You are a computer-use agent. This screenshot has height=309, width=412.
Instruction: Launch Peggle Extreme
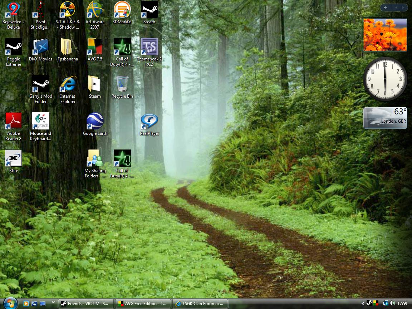[x=13, y=46]
